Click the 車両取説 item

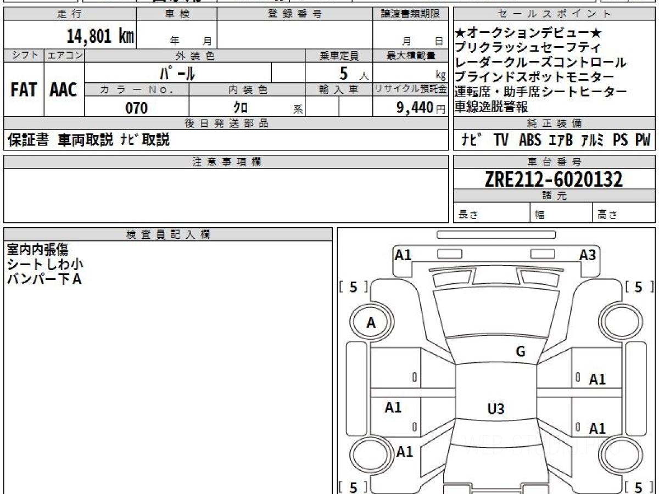click(86, 140)
